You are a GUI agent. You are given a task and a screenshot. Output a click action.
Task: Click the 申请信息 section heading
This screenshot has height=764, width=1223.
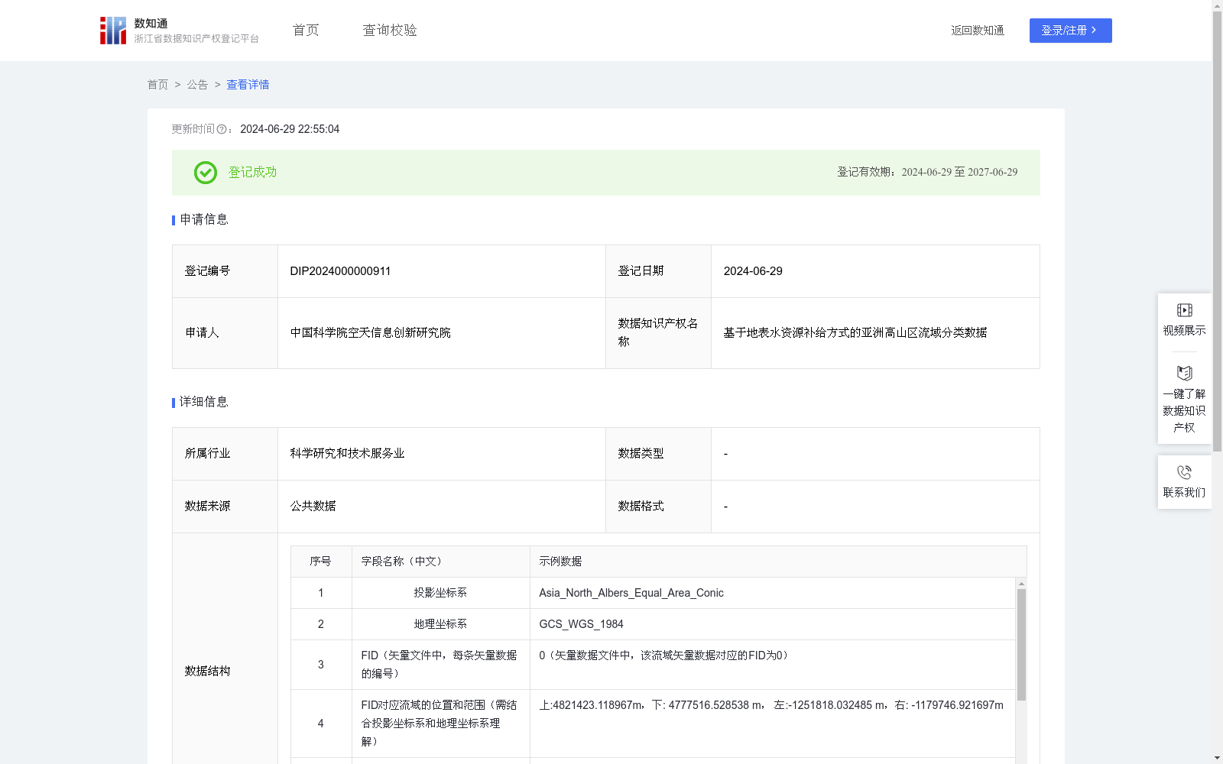coord(204,220)
